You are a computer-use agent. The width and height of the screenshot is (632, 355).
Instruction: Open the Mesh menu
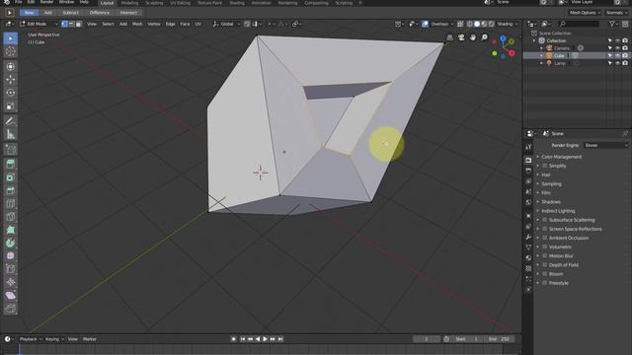click(137, 24)
